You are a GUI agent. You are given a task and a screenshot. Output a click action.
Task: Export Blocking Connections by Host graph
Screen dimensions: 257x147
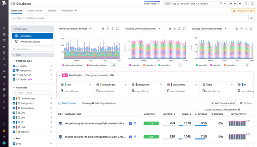tap(179, 29)
